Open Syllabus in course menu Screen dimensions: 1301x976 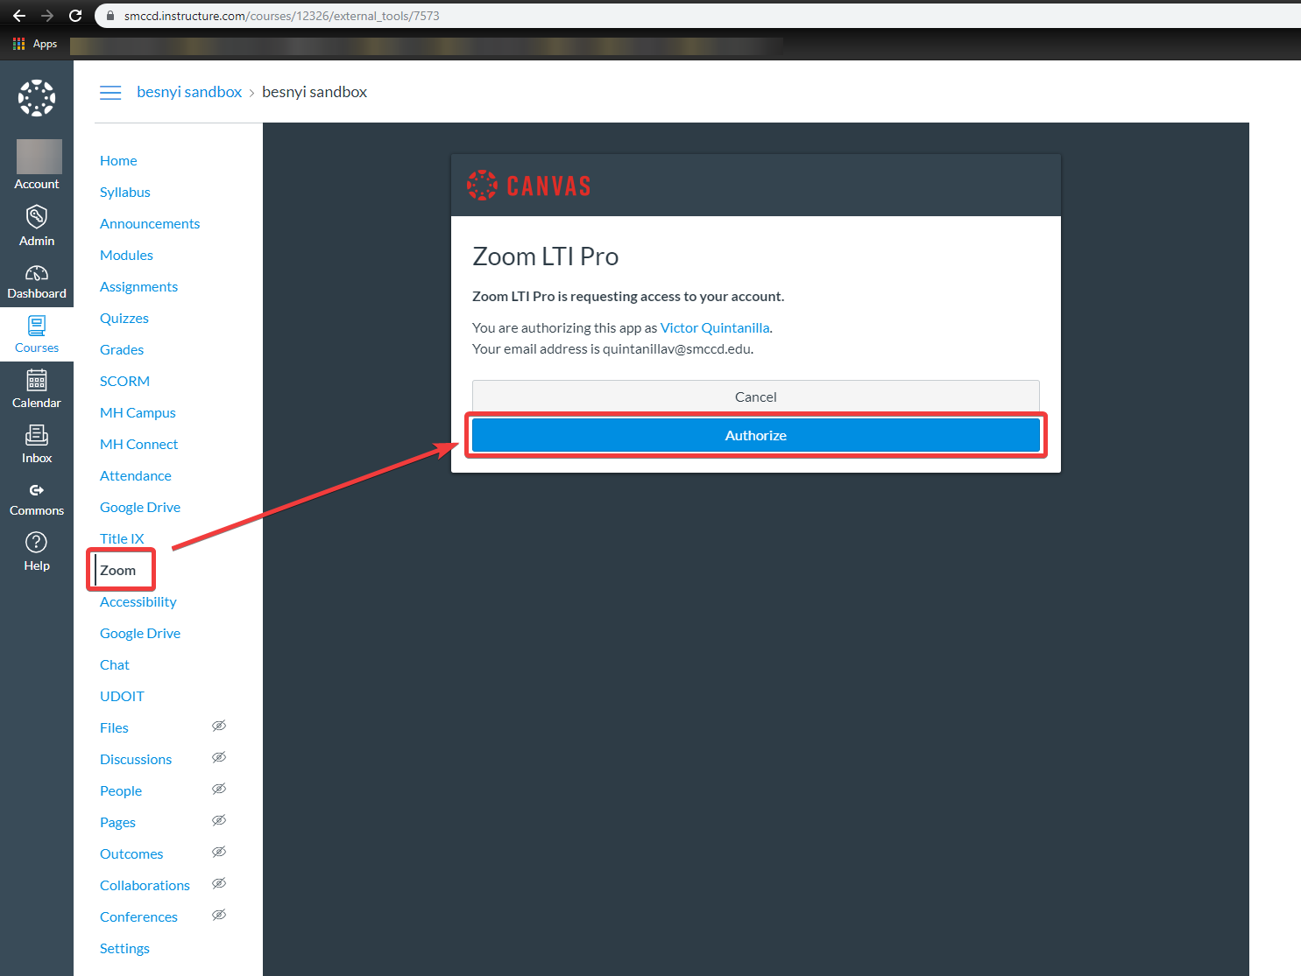(125, 192)
